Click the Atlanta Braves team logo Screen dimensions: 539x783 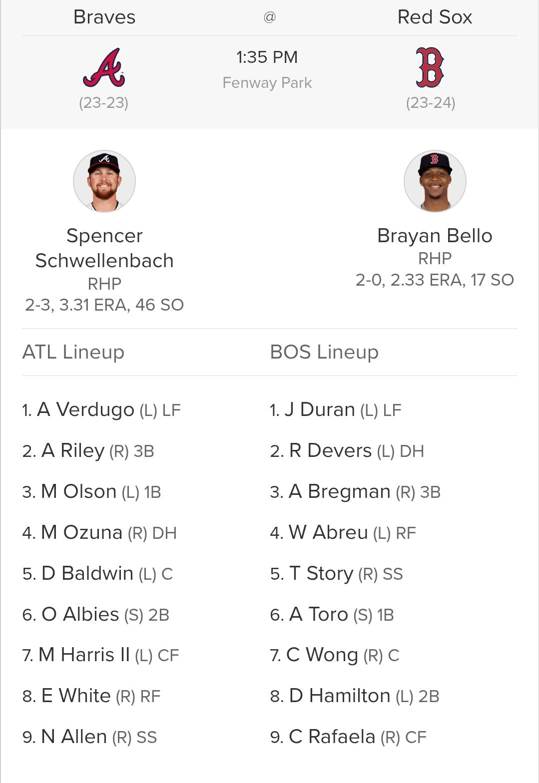click(104, 68)
